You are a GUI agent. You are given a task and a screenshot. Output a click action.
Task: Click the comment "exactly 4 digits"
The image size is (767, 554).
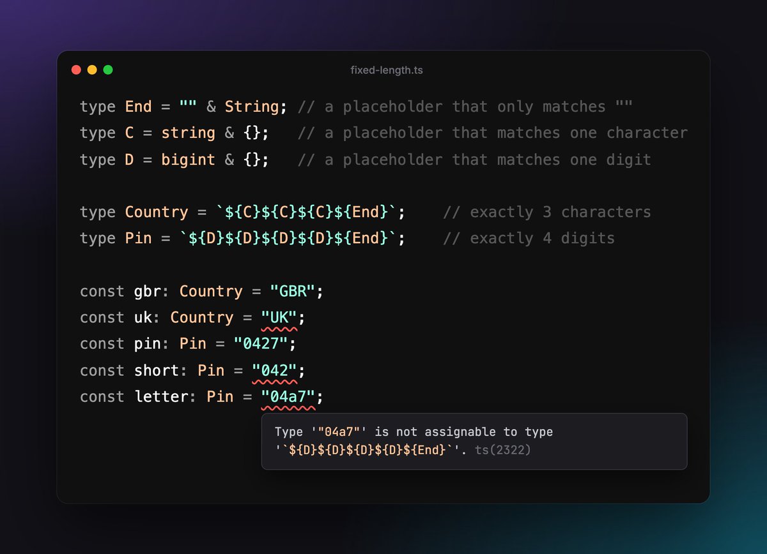[x=529, y=238]
